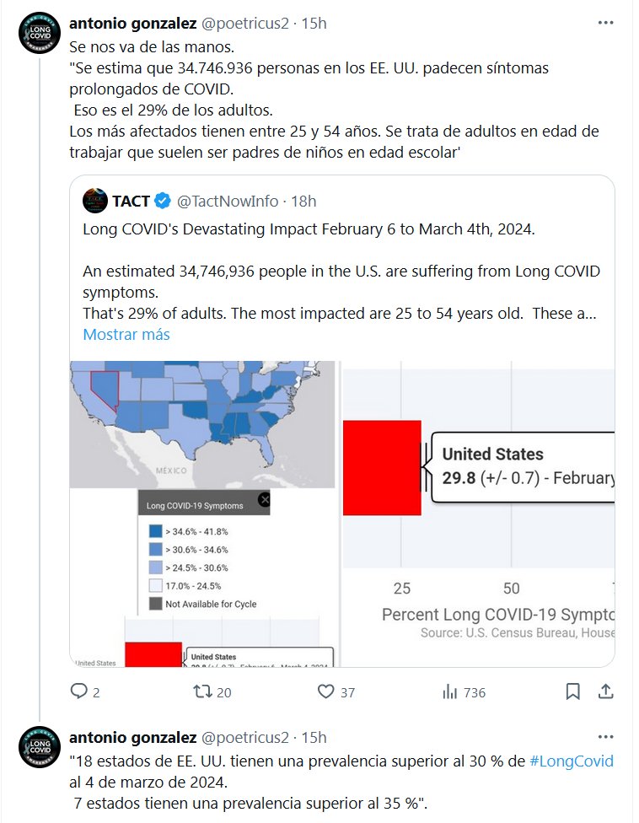Click the second tweet's profile avatar
This screenshot has width=639, height=823.
click(x=40, y=745)
